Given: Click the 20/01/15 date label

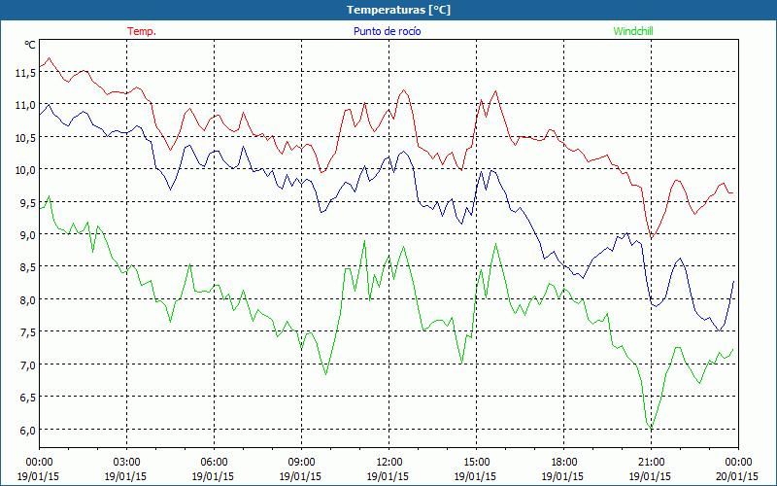Looking at the screenshot, I should (x=738, y=476).
